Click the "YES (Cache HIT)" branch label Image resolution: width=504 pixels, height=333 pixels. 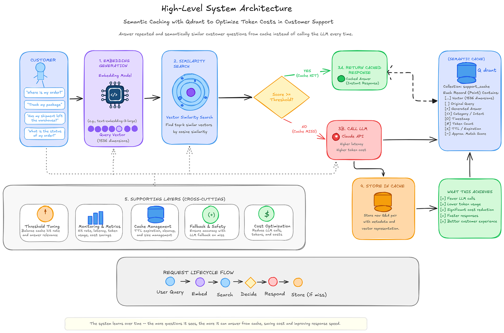(307, 73)
